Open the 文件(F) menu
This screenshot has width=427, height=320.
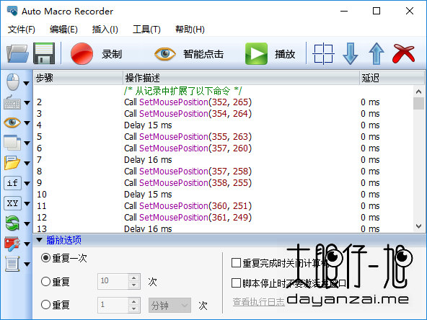coord(22,29)
